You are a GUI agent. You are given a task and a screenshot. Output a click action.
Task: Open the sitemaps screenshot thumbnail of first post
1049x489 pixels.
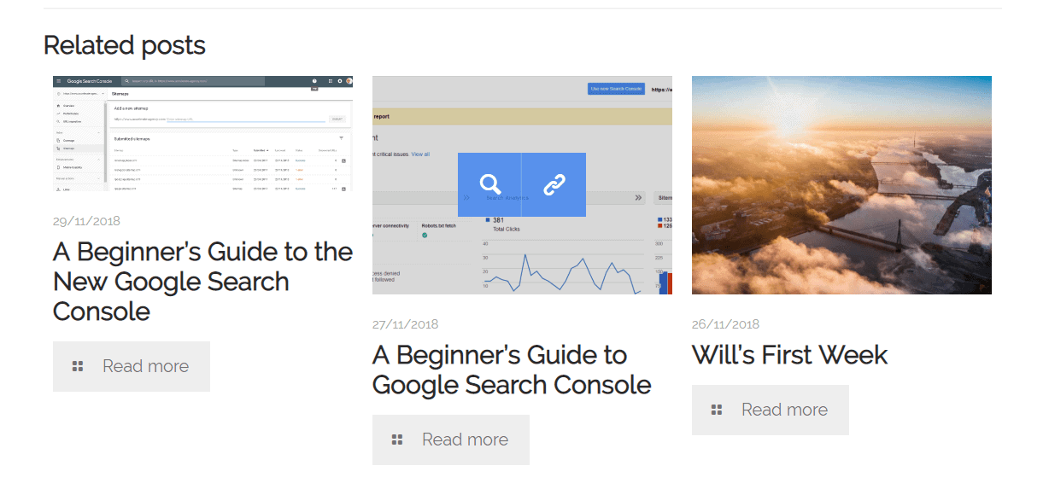[202, 132]
